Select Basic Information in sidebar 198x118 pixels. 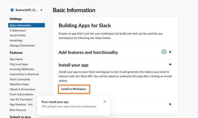[x=27, y=25]
